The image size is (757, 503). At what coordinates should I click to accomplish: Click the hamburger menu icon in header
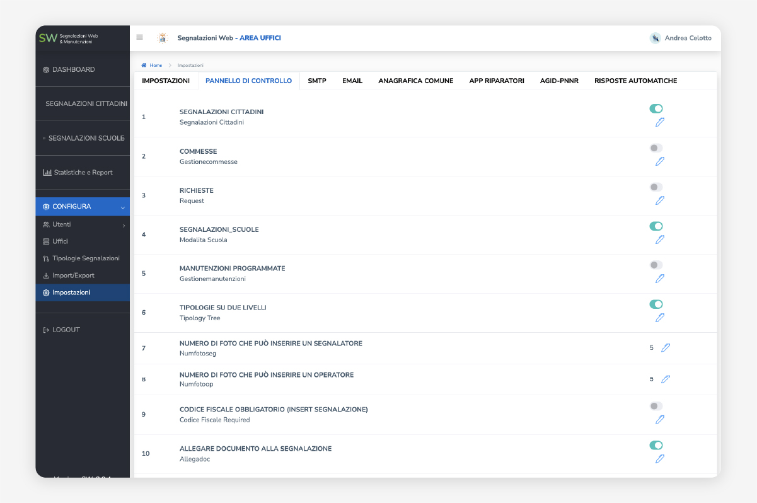[x=139, y=37]
